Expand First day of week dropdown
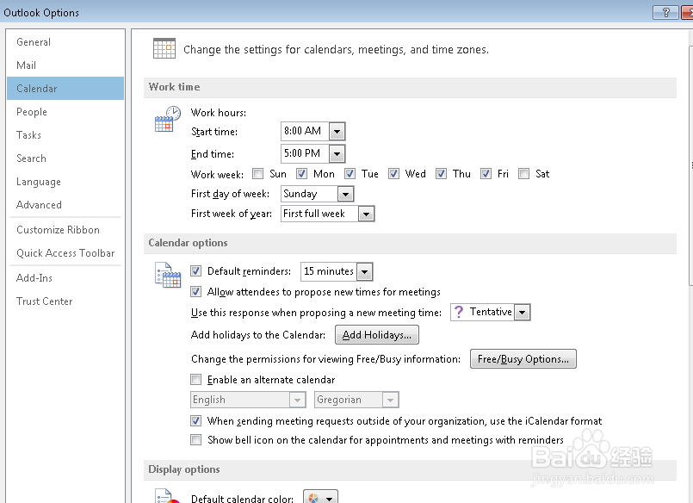This screenshot has width=693, height=503. 345,194
